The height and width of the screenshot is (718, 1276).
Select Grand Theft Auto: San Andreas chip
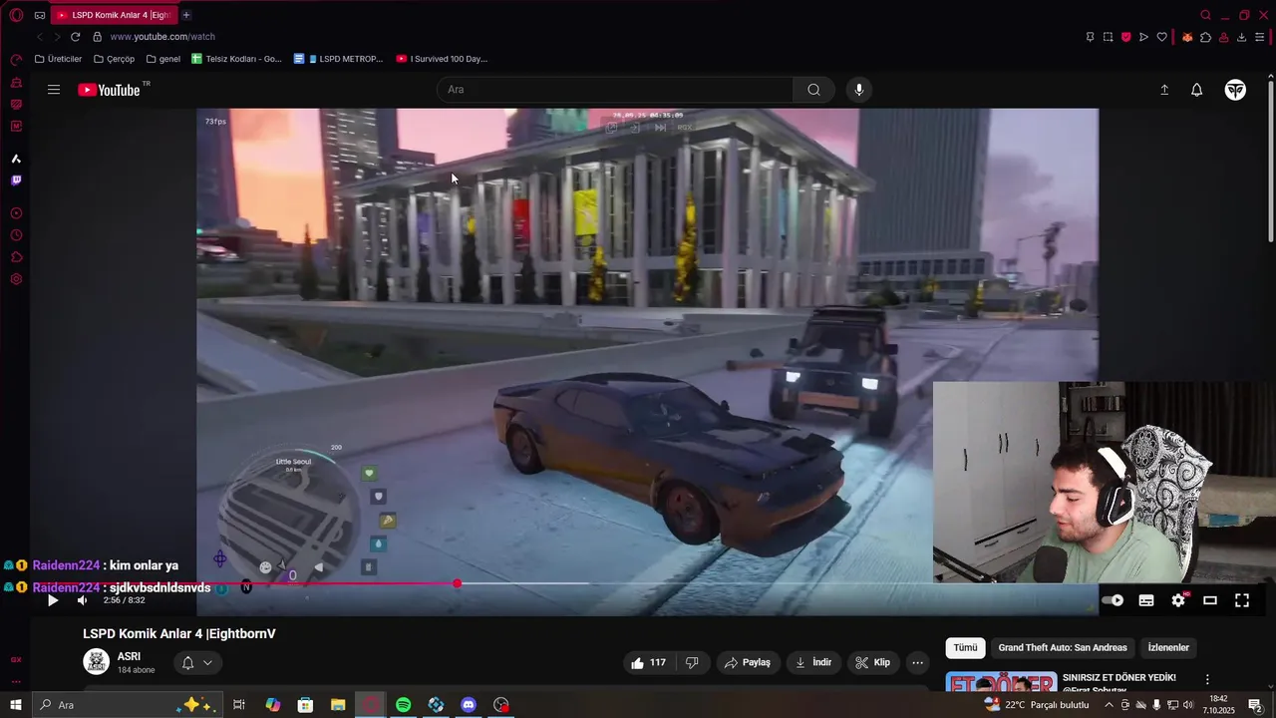[1063, 647]
